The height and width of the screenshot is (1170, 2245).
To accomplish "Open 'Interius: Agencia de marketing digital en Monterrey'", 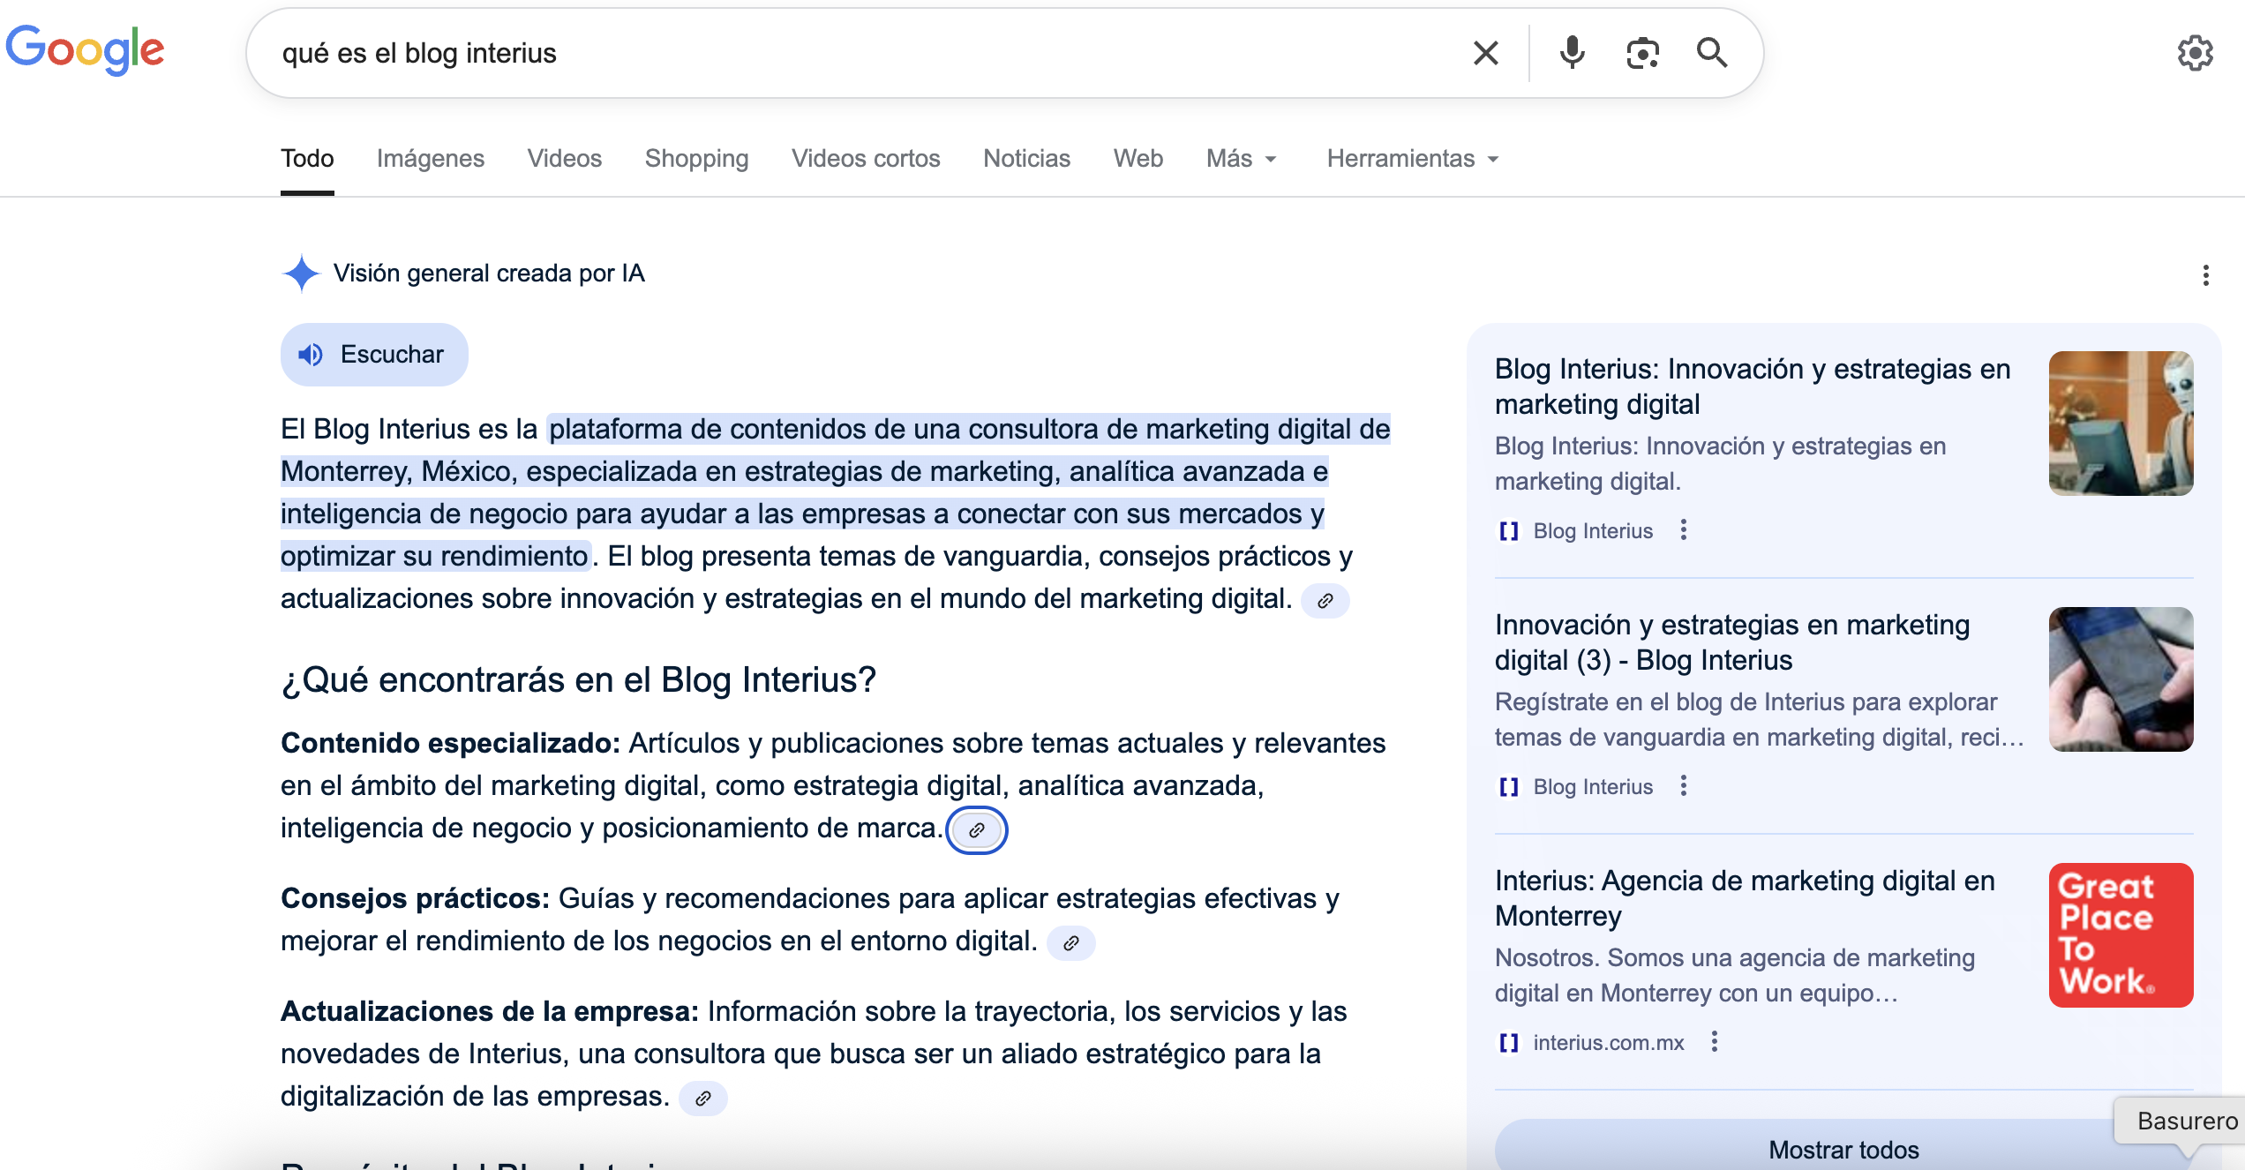I will (x=1744, y=898).
